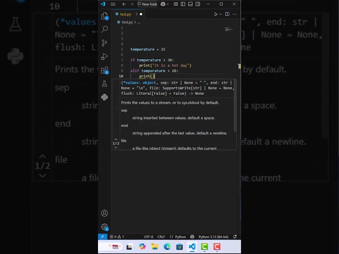Split the editor to the right
Screen dimensions: 339x254
coord(227,14)
